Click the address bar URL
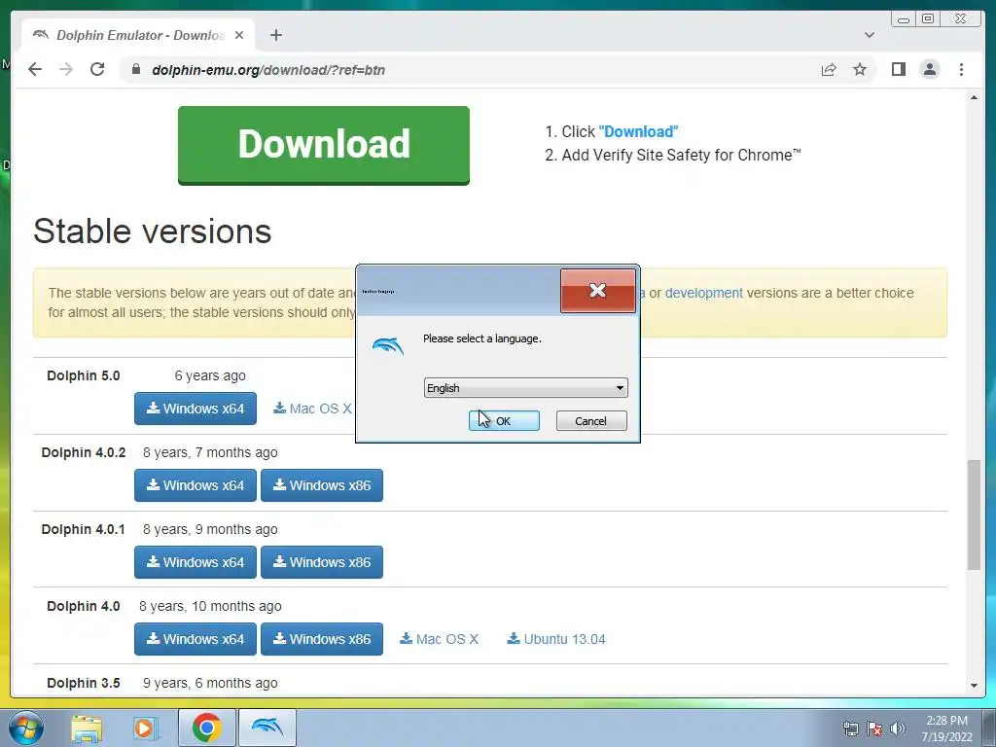This screenshot has width=996, height=747. pyautogui.click(x=268, y=70)
